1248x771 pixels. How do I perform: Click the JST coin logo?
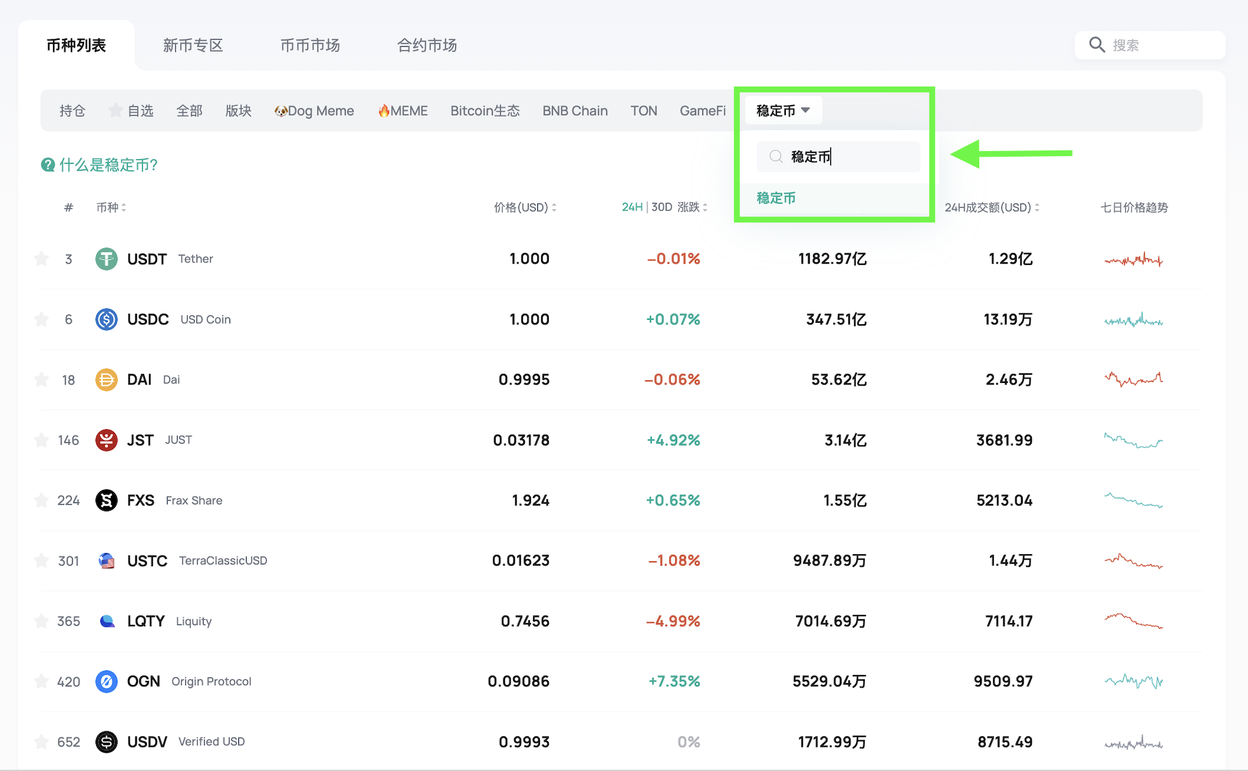pyautogui.click(x=106, y=440)
